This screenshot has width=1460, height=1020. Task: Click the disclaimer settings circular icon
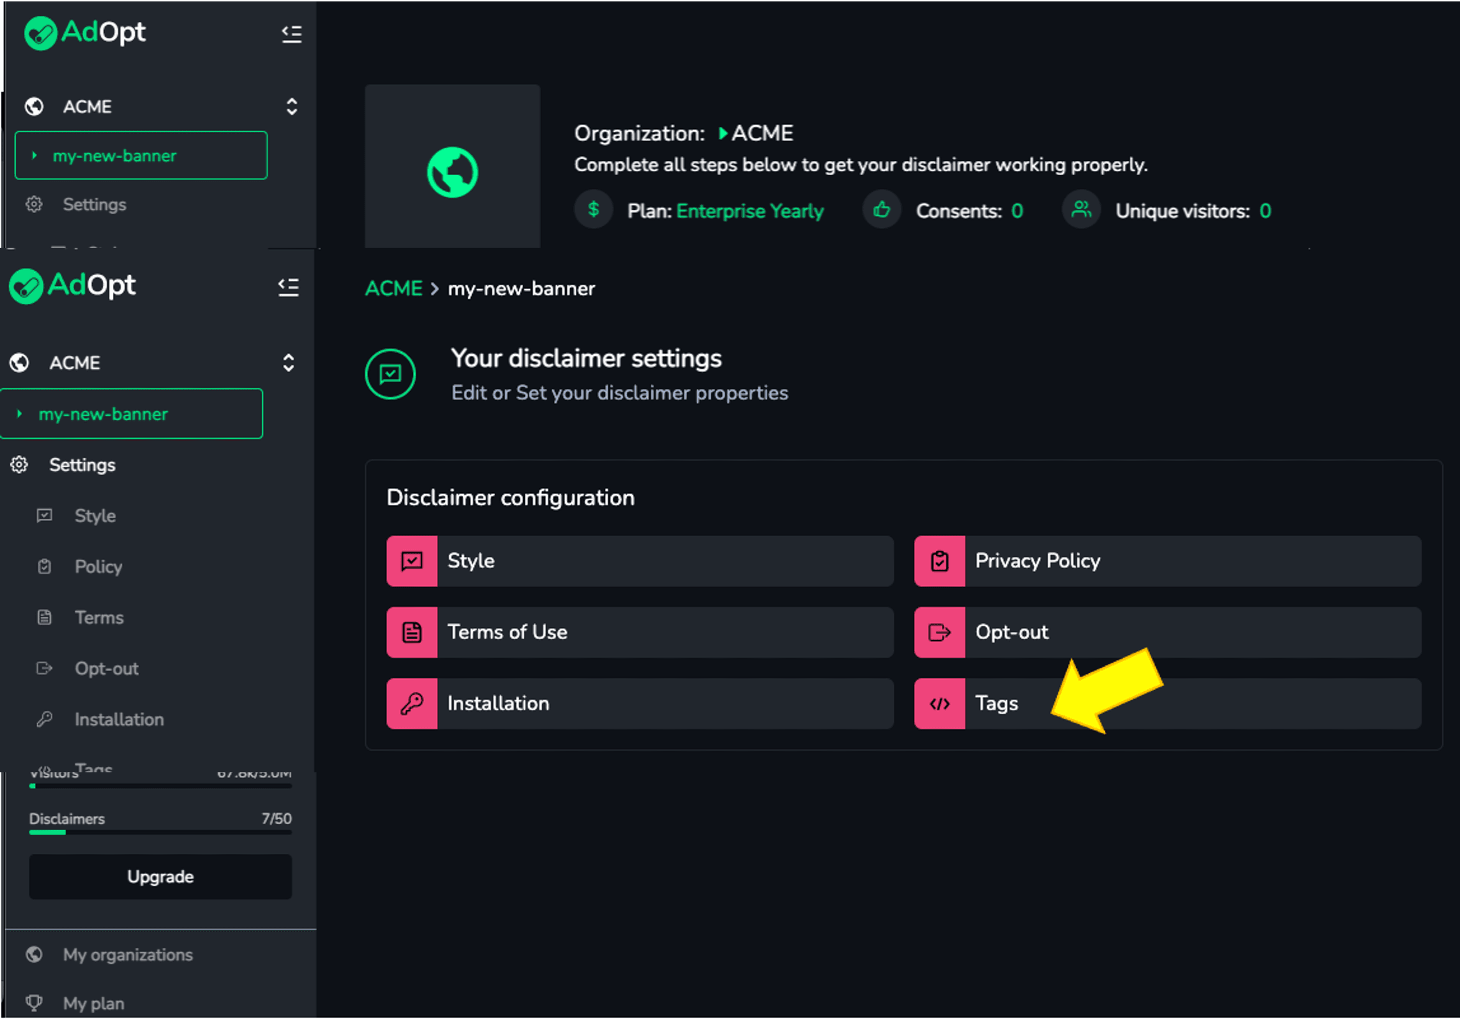coord(391,374)
